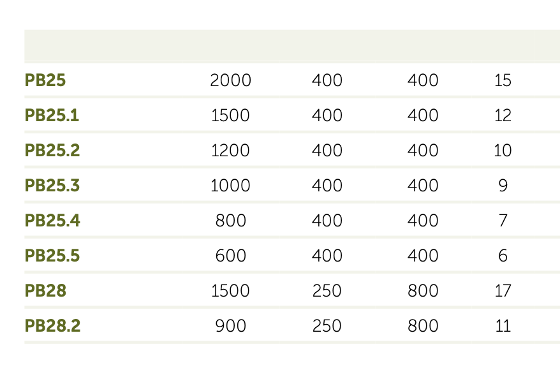Click the value 15 in PB25 row
This screenshot has width=560, height=384.
pos(503,80)
